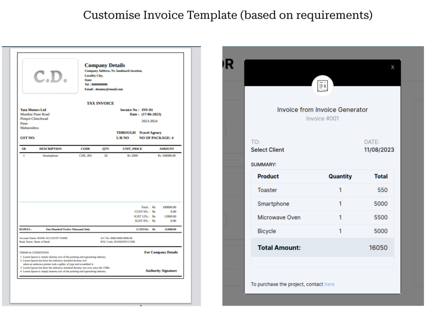The width and height of the screenshot is (429, 321).
Task: Click the Rs 100000.00 amount cell
Action: pos(166,156)
